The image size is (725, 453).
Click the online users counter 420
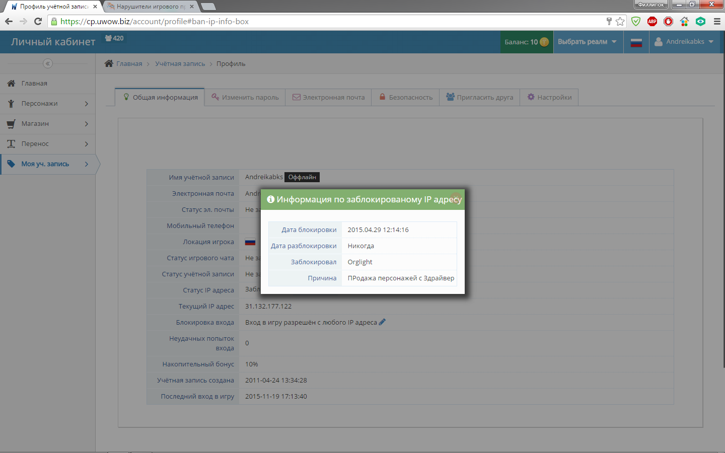pyautogui.click(x=114, y=38)
